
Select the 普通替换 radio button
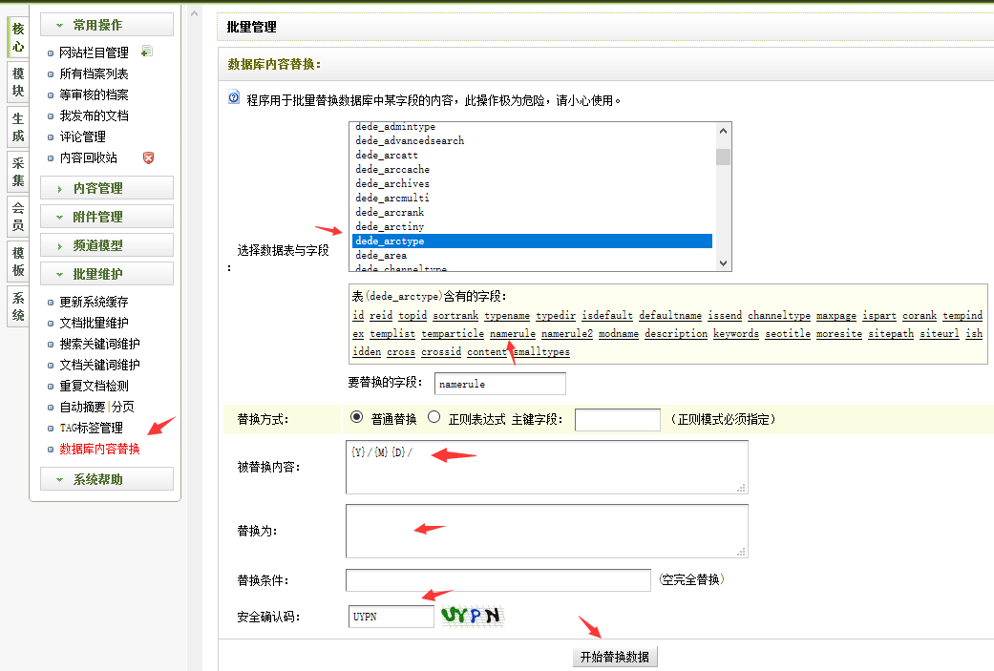coord(357,417)
